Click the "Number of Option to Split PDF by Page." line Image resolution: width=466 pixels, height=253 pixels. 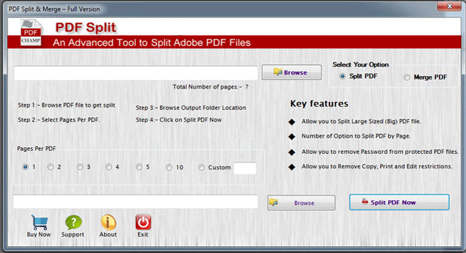(356, 136)
